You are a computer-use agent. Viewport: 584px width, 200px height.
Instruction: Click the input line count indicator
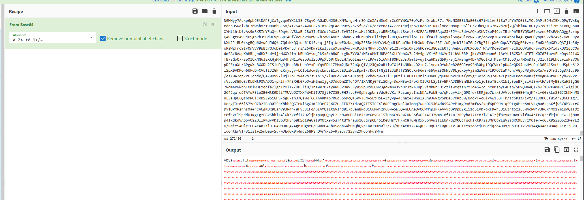(x=250, y=139)
